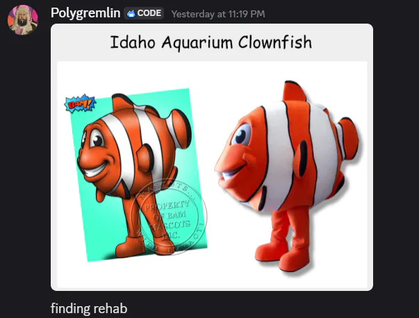The width and height of the screenshot is (419, 318).
Task: Select the real clownfish mascot costume photo
Action: 288,176
